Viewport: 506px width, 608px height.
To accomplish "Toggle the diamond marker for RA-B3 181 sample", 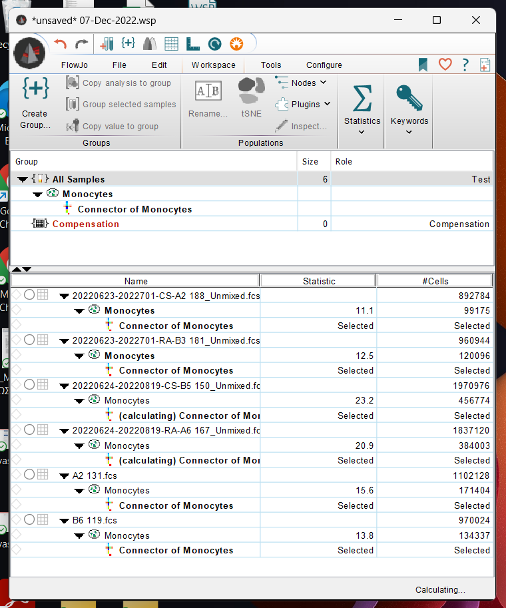I will pos(16,340).
